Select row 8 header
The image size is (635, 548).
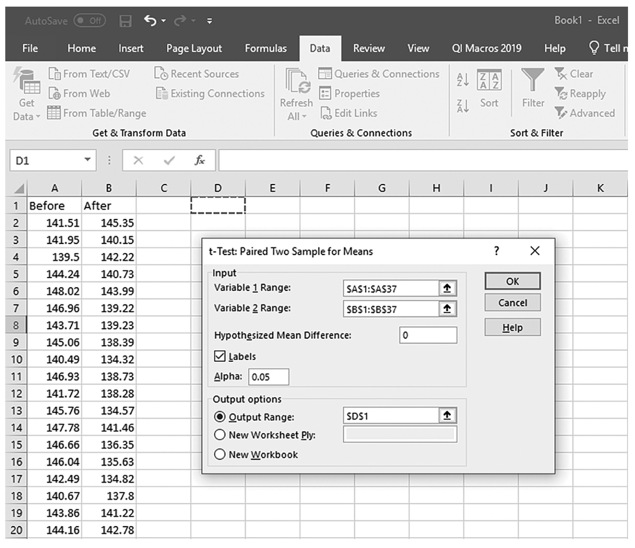pyautogui.click(x=16, y=325)
